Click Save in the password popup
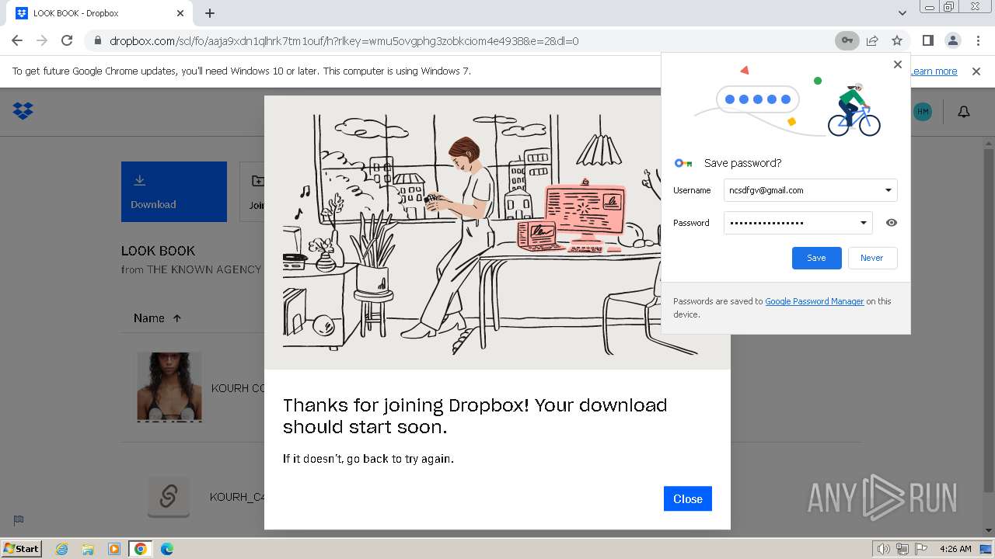Image resolution: width=995 pixels, height=559 pixels. click(816, 258)
